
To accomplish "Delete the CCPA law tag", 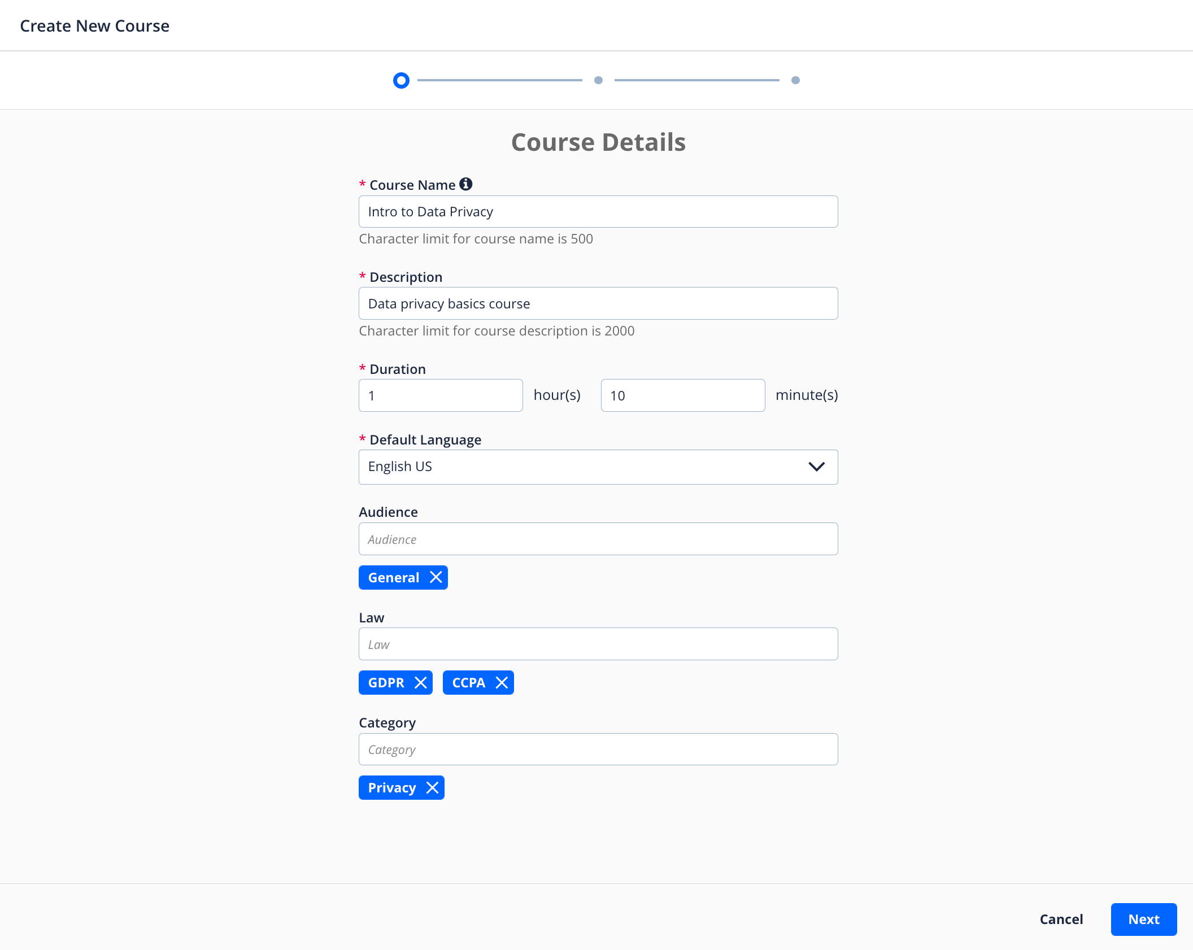I will tap(501, 682).
